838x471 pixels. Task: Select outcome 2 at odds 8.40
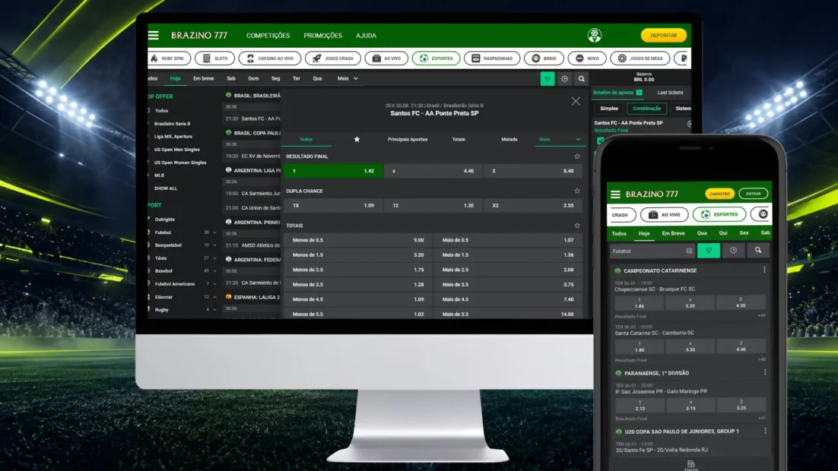533,171
